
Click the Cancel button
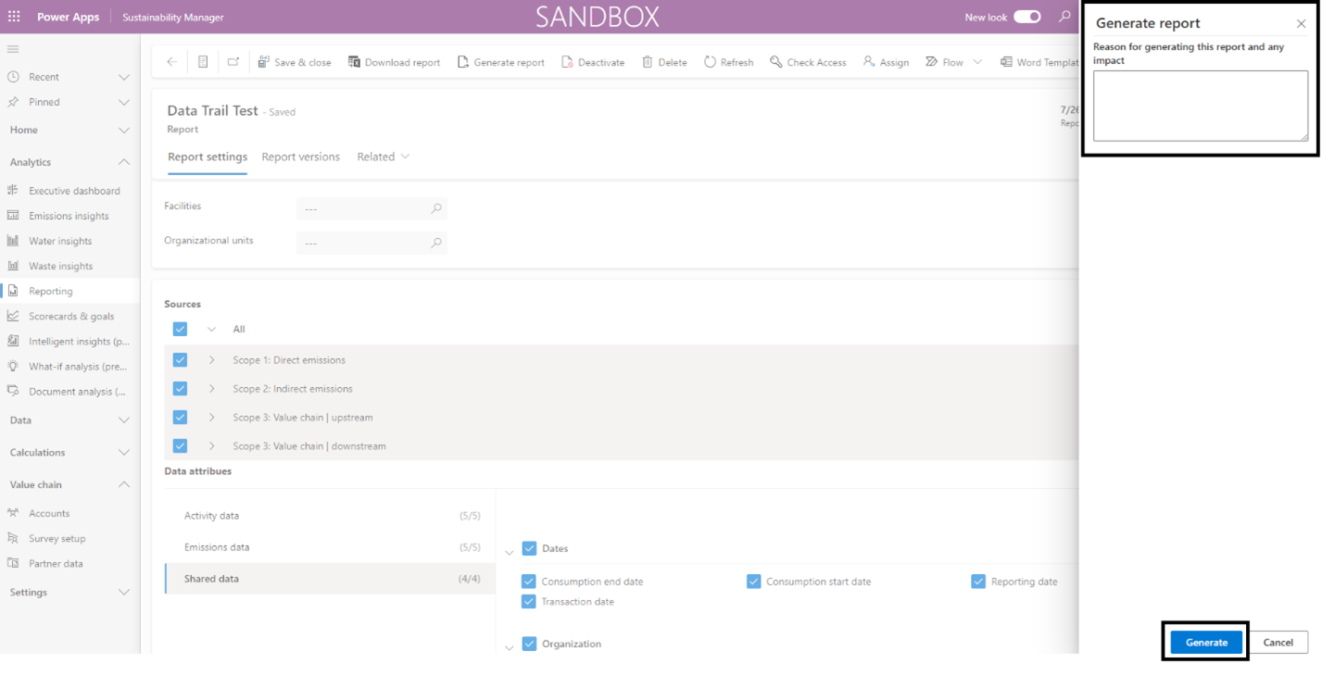(x=1278, y=642)
